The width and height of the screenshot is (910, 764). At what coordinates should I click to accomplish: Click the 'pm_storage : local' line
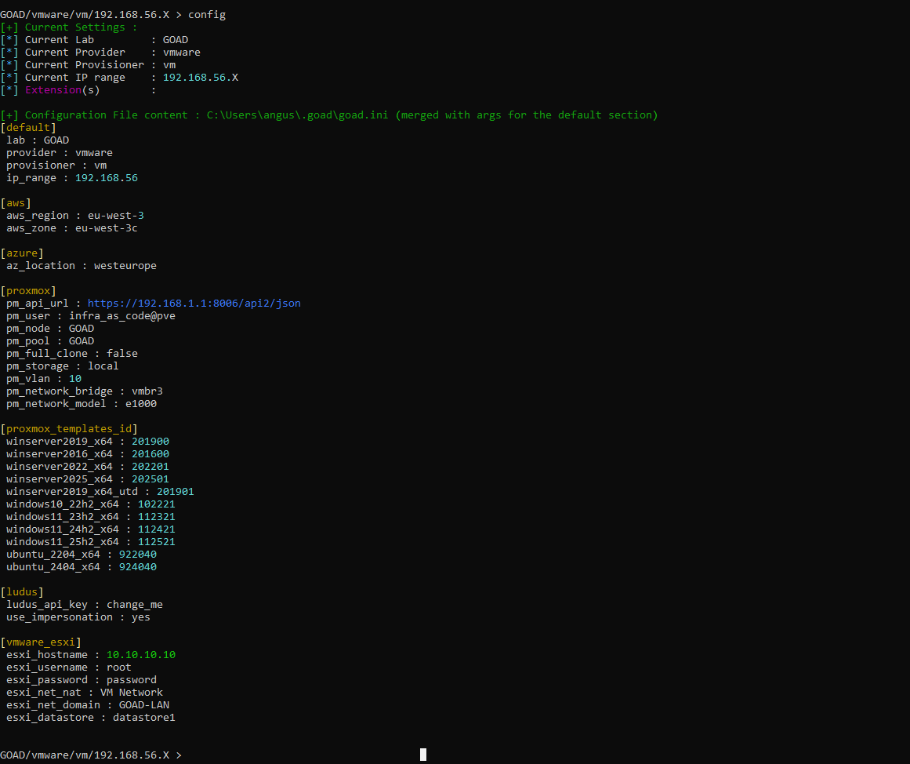pyautogui.click(x=63, y=366)
